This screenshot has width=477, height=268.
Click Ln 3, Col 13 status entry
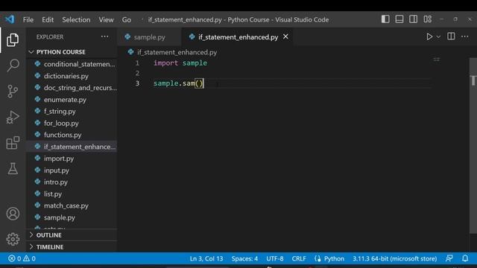tap(206, 258)
